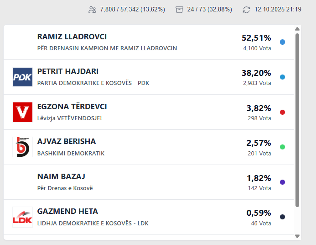Click the refresh timestamp icon

pos(247,10)
